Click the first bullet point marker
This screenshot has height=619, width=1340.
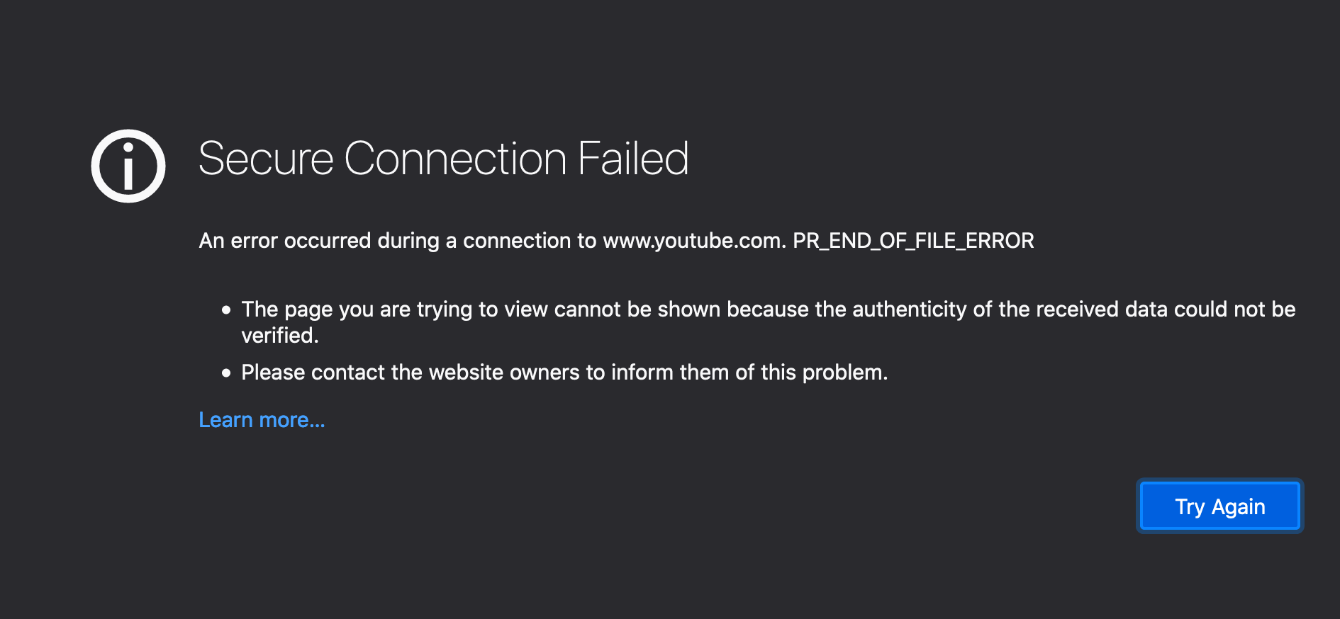click(x=226, y=309)
